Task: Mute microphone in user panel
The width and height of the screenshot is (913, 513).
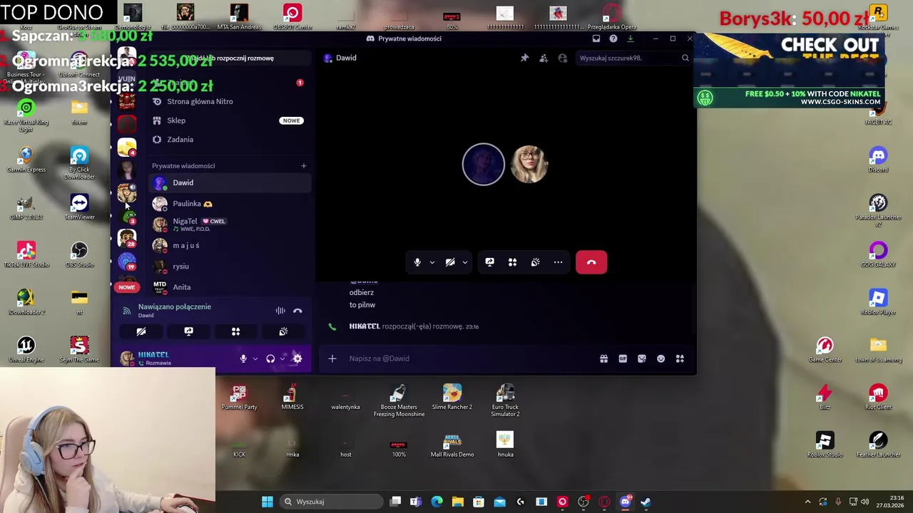Action: (x=243, y=359)
